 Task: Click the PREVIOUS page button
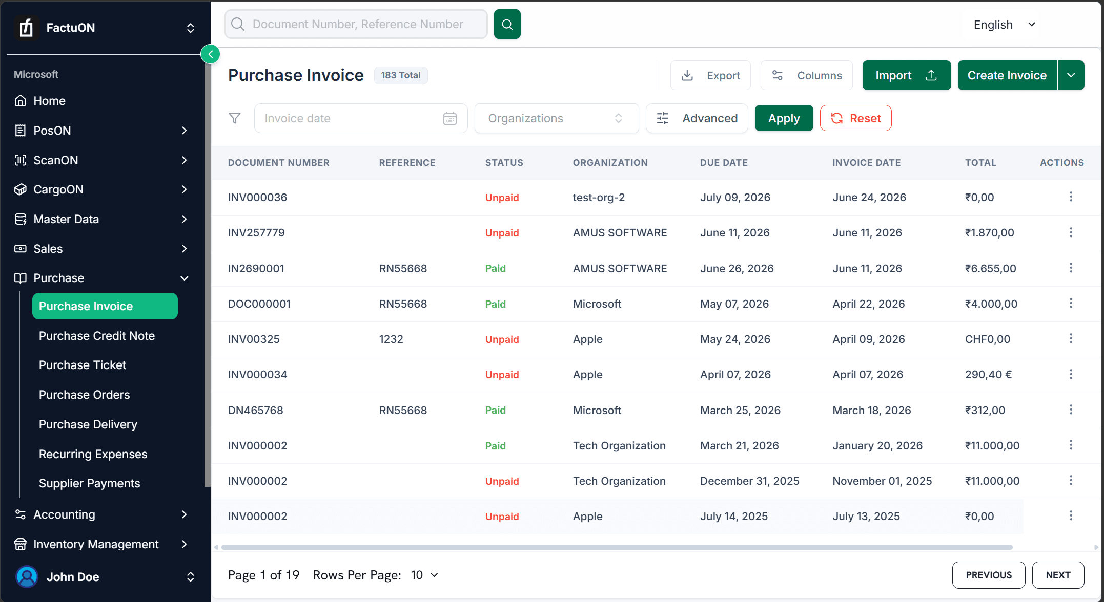pos(989,575)
